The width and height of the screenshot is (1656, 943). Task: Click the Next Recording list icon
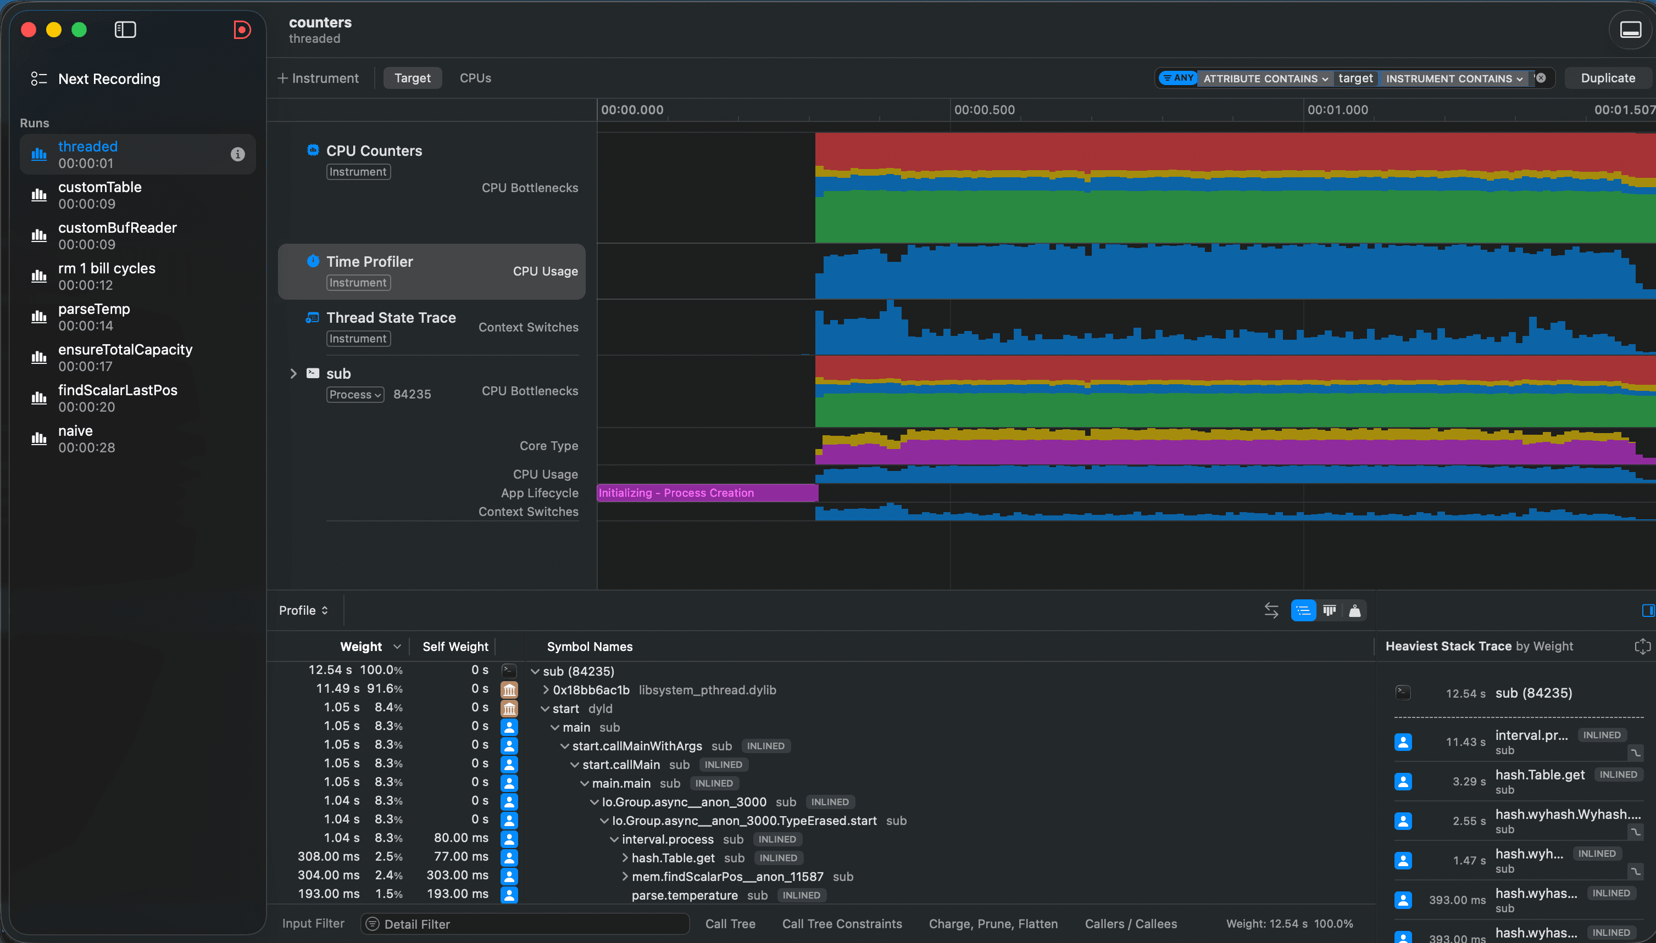[x=39, y=78]
